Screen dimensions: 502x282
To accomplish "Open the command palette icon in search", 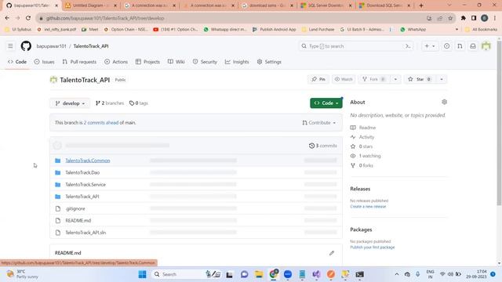I will 408,46.
